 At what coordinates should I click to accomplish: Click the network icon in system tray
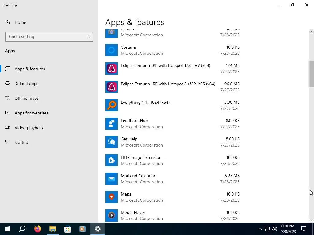click(x=267, y=229)
